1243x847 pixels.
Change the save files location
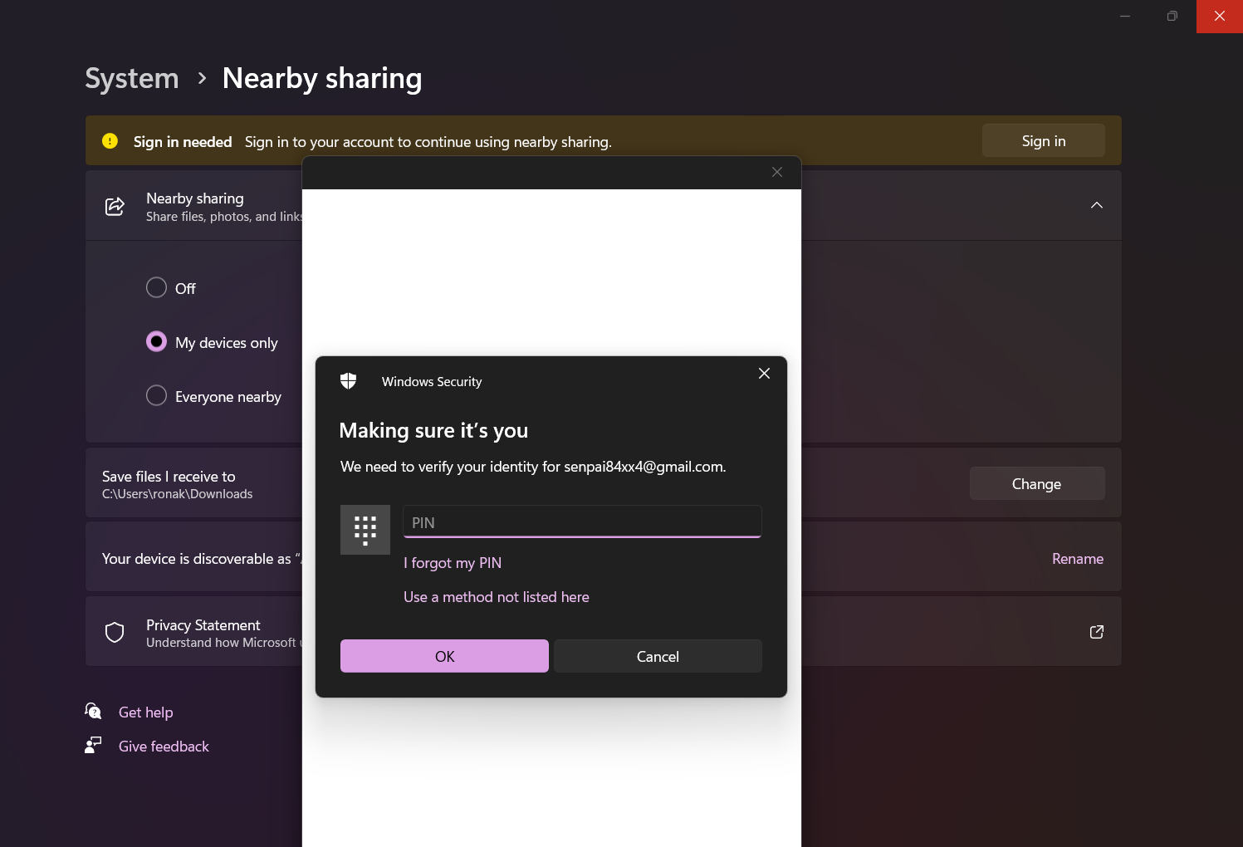pyautogui.click(x=1037, y=483)
